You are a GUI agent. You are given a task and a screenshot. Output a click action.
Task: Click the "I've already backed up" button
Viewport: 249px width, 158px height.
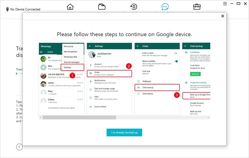point(124,132)
